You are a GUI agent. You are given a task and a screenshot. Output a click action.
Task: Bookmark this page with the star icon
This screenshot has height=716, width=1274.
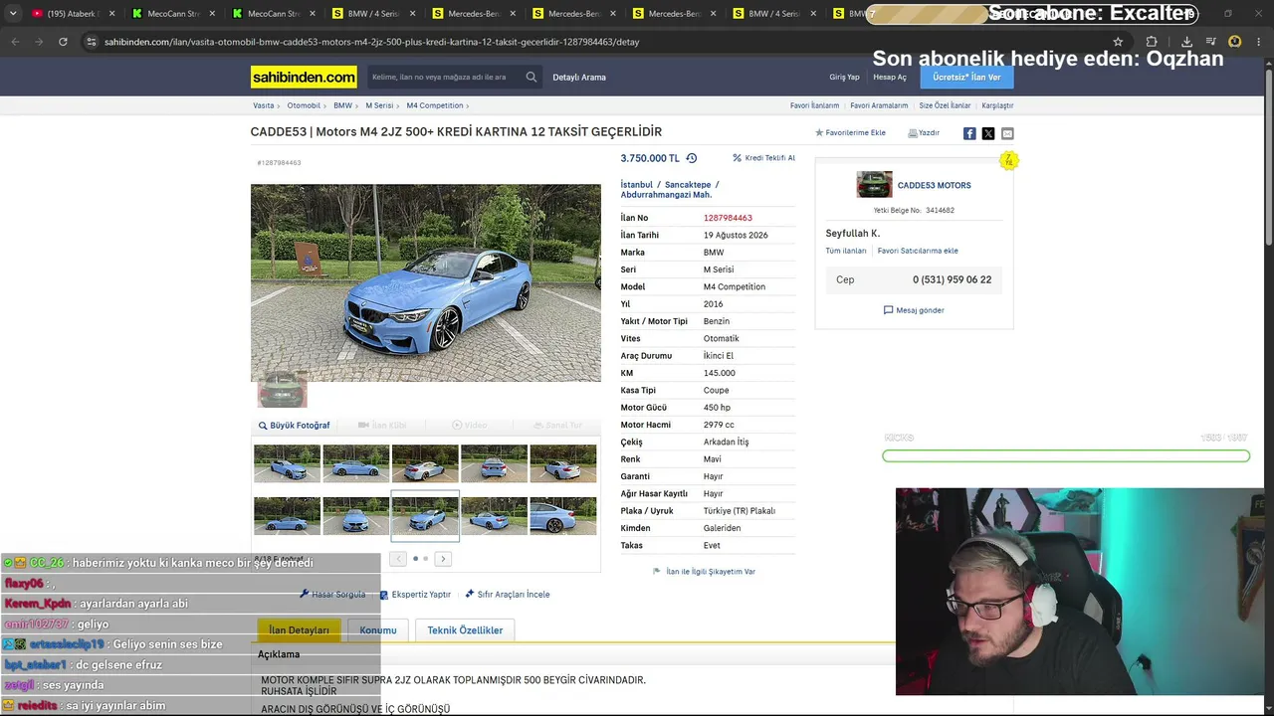tap(1118, 42)
